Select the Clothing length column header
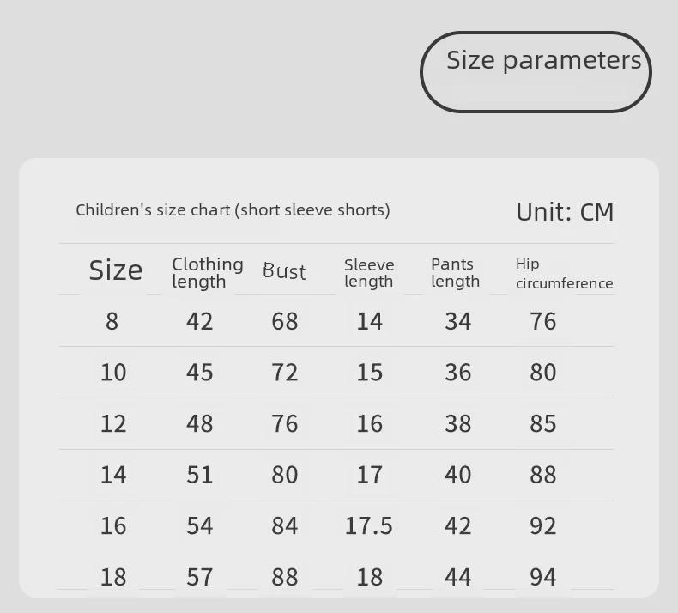This screenshot has width=678, height=613. tap(207, 272)
